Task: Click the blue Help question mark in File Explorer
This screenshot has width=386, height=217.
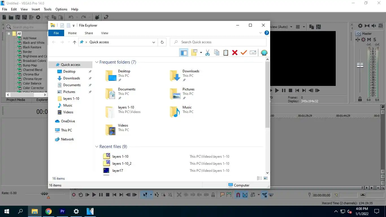Action: 266,33
